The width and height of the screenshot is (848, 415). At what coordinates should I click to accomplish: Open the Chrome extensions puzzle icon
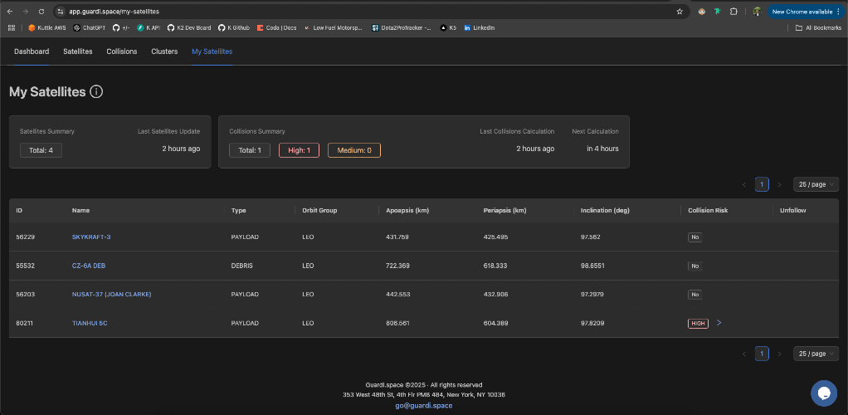click(733, 12)
